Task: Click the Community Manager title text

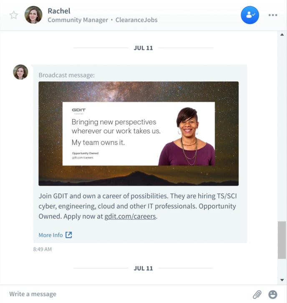Action: [78, 20]
